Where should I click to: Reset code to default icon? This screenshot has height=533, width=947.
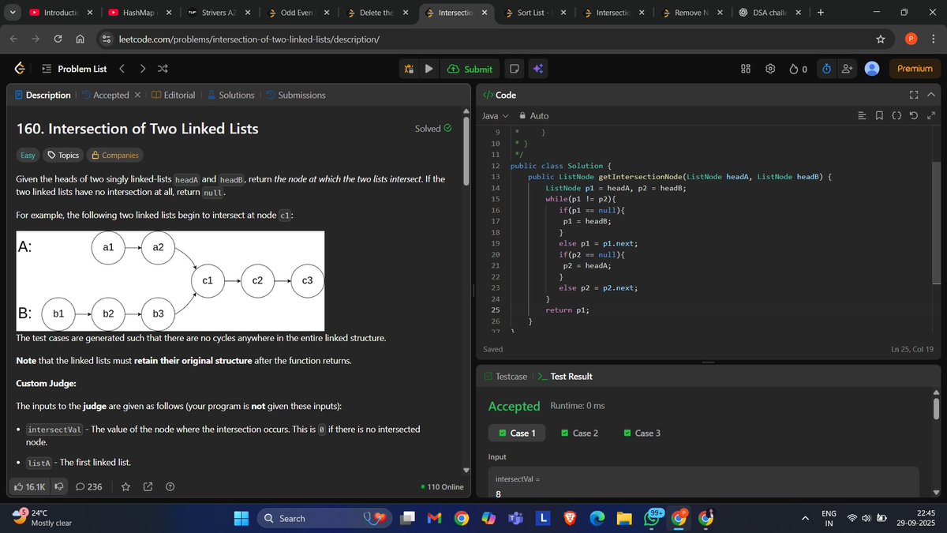(x=914, y=116)
